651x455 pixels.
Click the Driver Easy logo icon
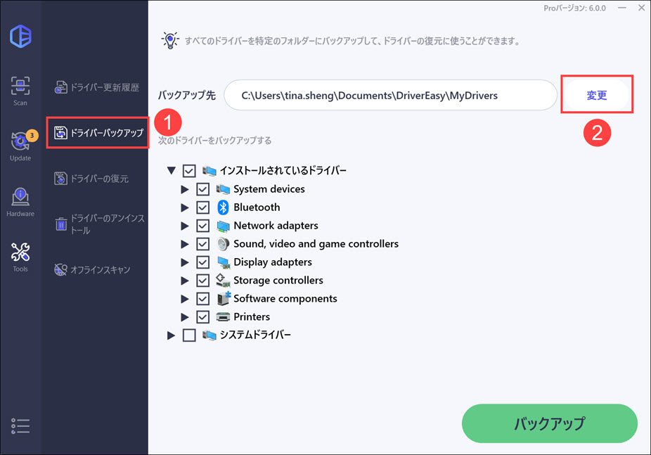[x=20, y=37]
